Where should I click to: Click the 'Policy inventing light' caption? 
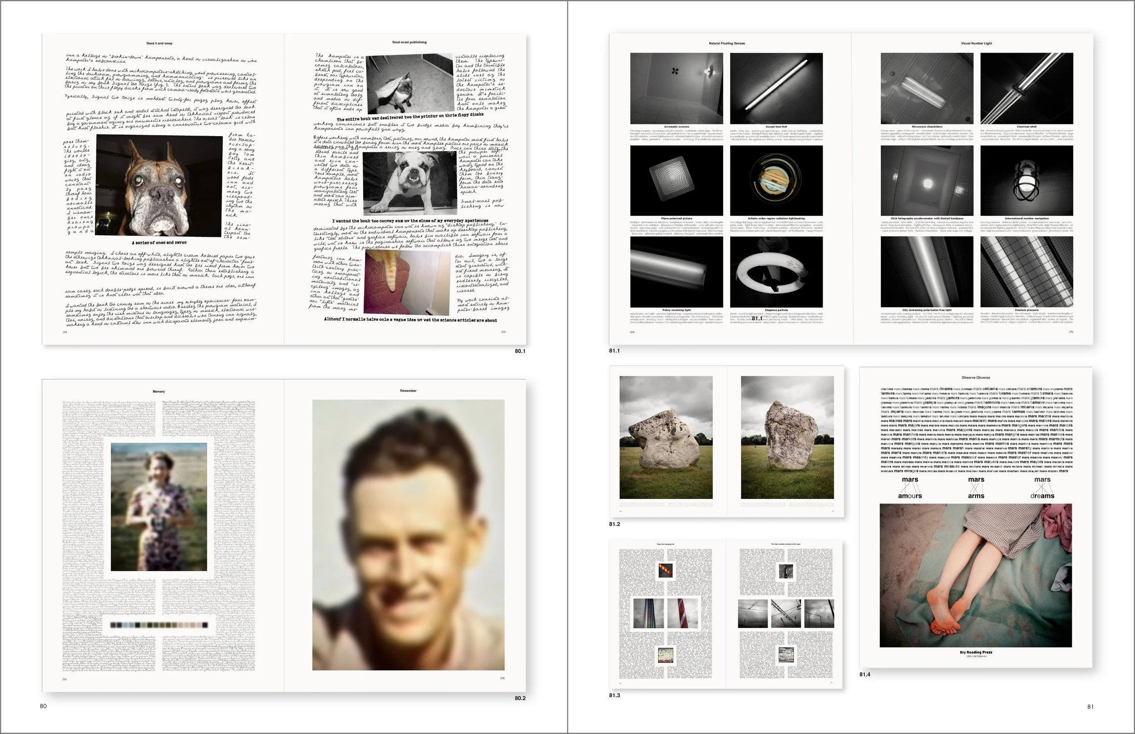coord(676,310)
